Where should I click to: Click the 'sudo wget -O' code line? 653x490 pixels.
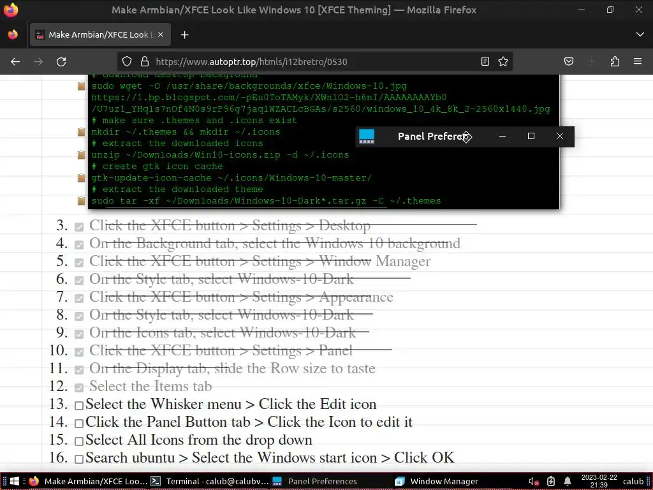249,86
